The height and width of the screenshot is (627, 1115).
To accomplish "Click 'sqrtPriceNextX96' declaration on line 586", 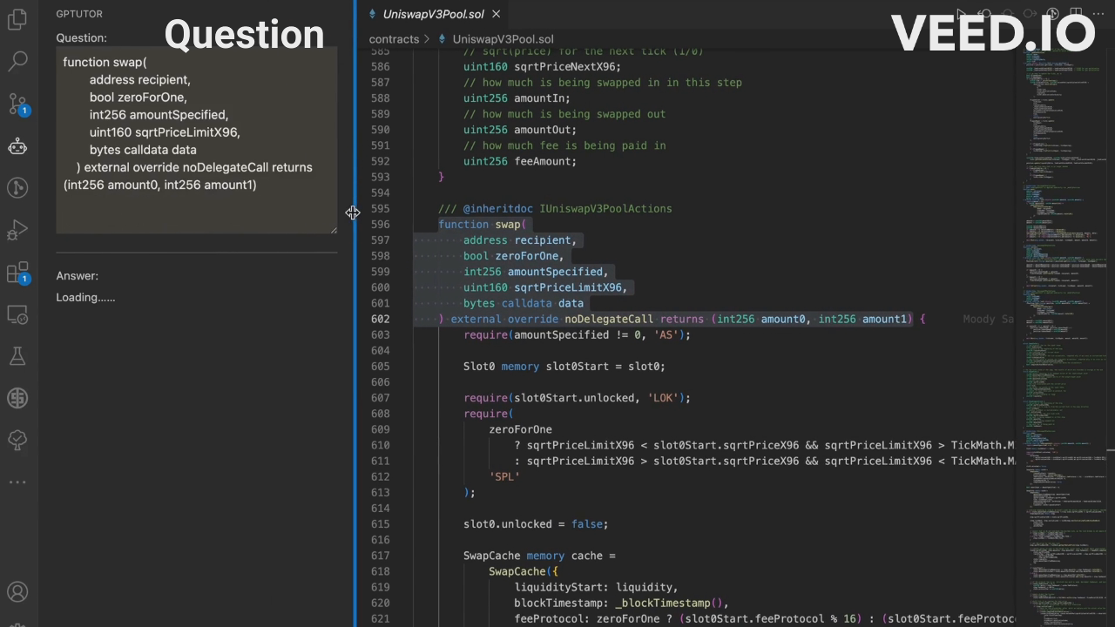I will (564, 66).
